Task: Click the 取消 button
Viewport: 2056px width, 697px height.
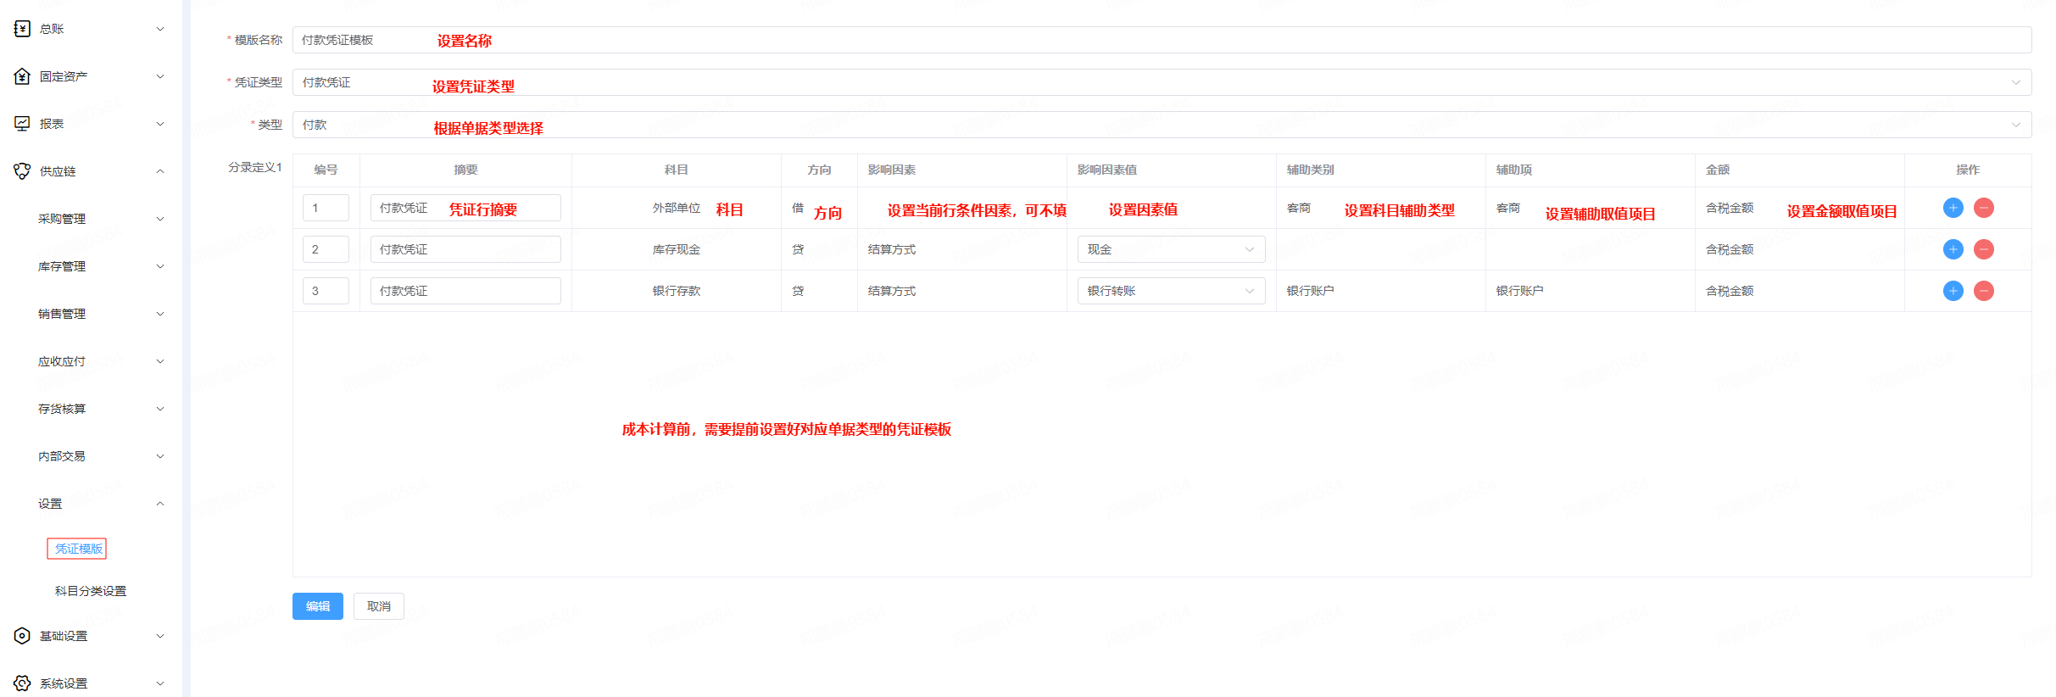Action: pyautogui.click(x=378, y=606)
